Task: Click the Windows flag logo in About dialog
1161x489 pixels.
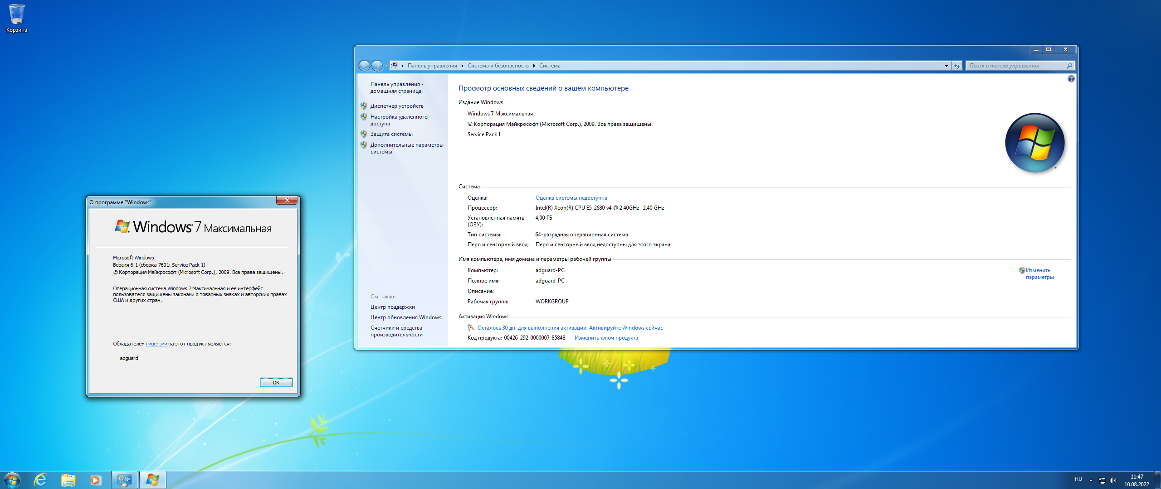Action: pyautogui.click(x=122, y=226)
